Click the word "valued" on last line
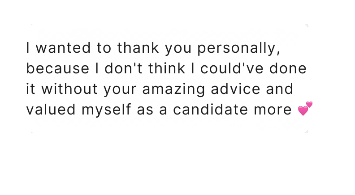 pos(51,110)
